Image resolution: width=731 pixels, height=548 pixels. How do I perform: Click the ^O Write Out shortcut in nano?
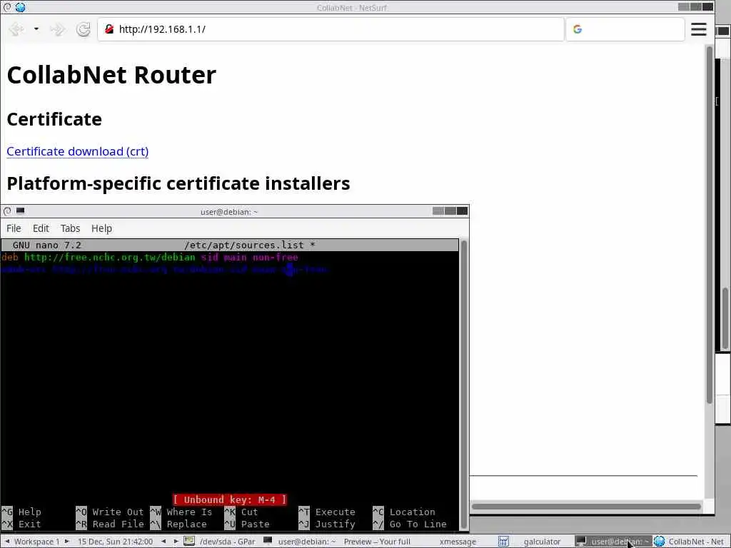click(x=109, y=512)
